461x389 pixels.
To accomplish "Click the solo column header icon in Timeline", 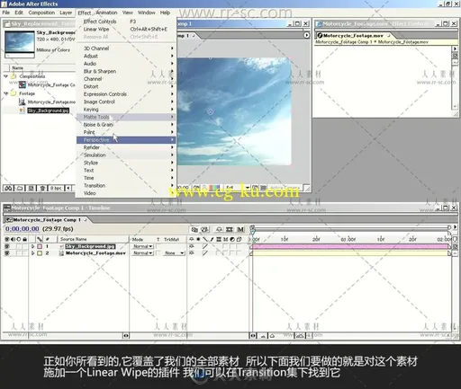I will [19, 239].
